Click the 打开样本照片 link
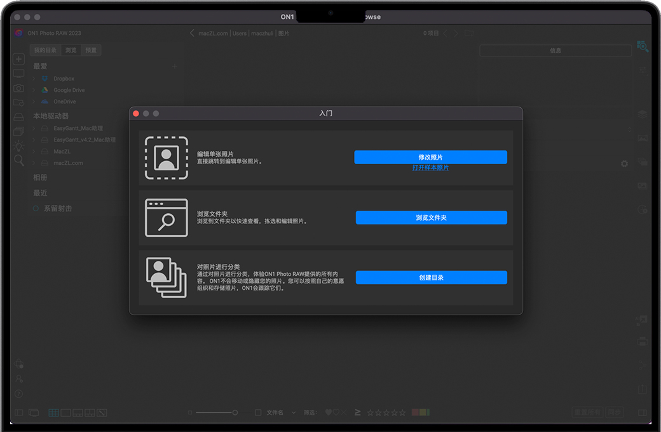Image resolution: width=661 pixels, height=432 pixels. point(430,168)
